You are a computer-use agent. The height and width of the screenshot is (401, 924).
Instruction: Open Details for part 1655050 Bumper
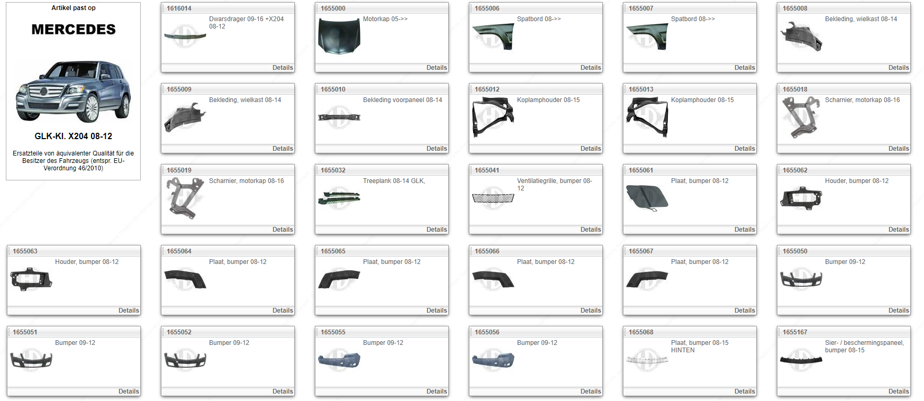[x=899, y=311]
